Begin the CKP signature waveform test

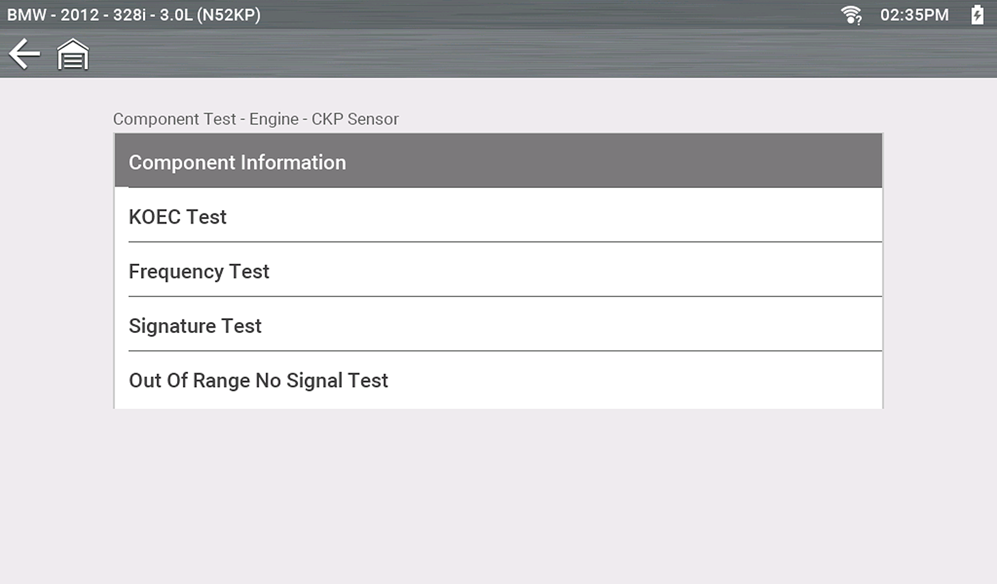(x=498, y=326)
